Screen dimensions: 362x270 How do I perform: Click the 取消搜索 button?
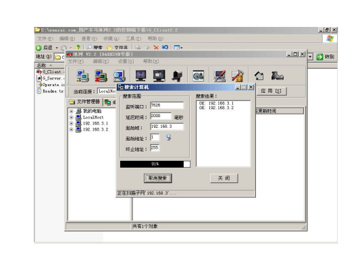[157, 178]
